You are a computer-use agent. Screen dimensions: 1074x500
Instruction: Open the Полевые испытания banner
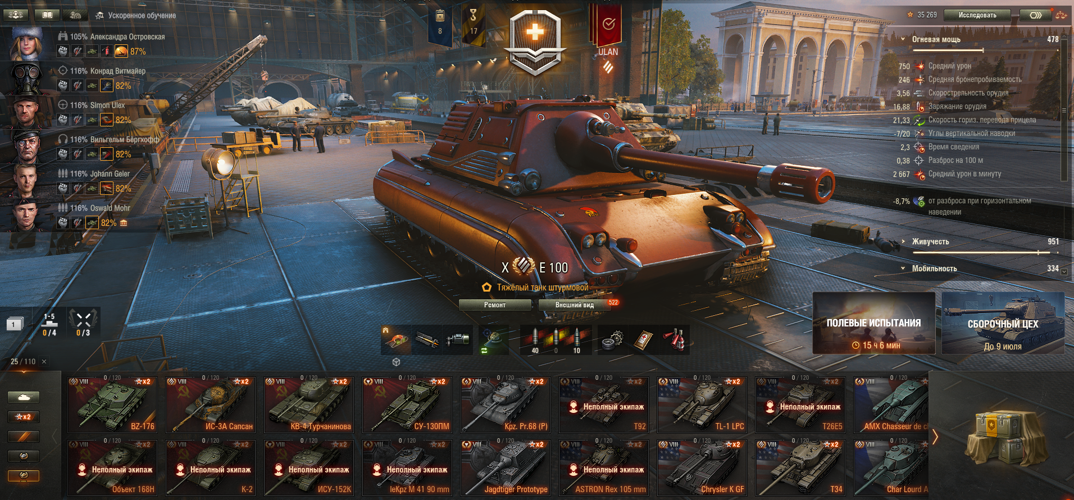873,323
